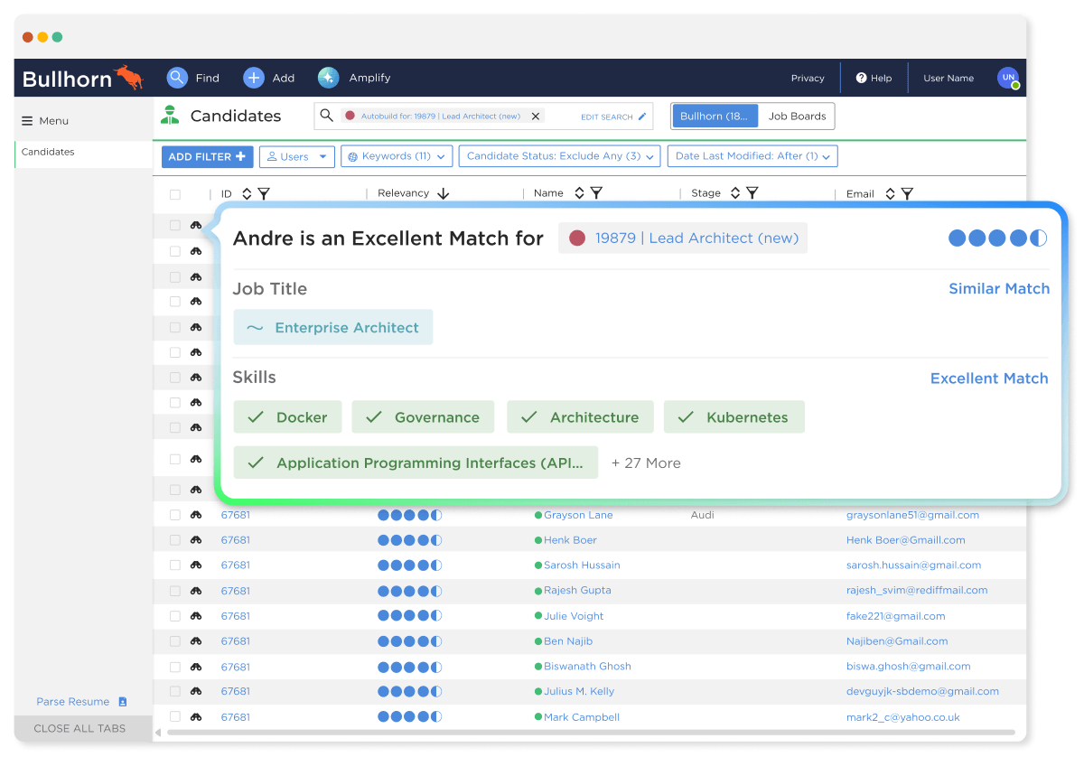Image resolution: width=1084 pixels, height=757 pixels.
Task: Select the Candidates sidebar tab
Action: [83, 153]
